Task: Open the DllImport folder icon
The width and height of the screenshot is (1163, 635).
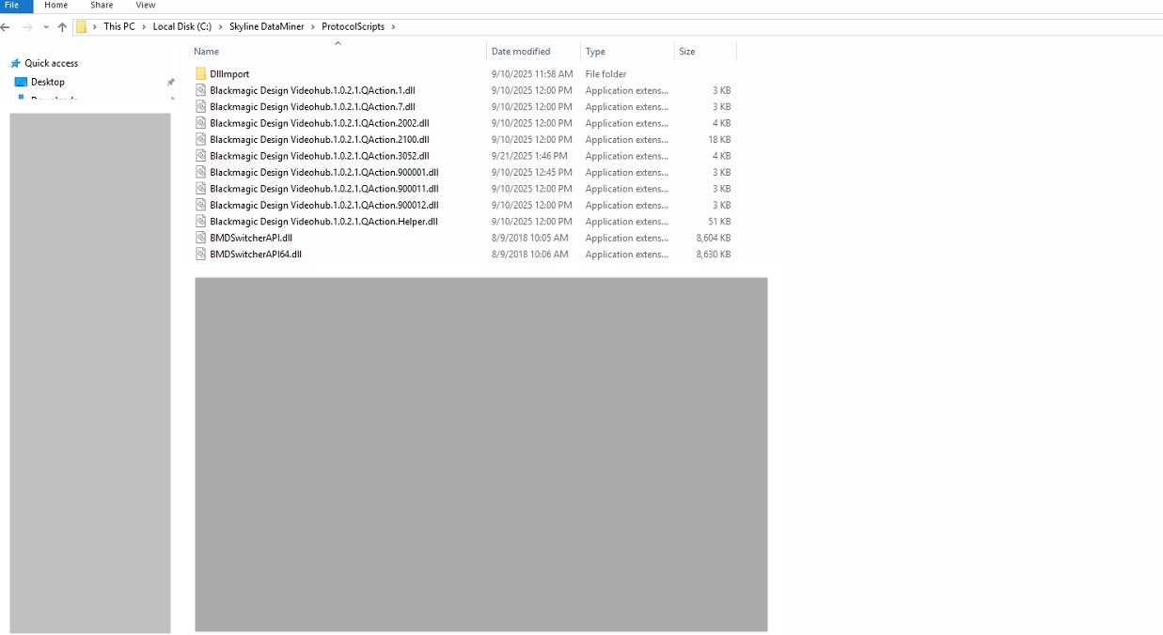Action: pyautogui.click(x=200, y=74)
